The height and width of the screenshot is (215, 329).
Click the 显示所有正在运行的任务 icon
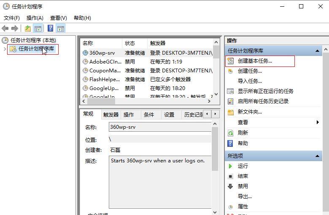click(x=230, y=91)
